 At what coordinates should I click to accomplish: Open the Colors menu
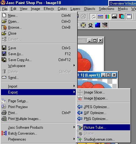62,9
